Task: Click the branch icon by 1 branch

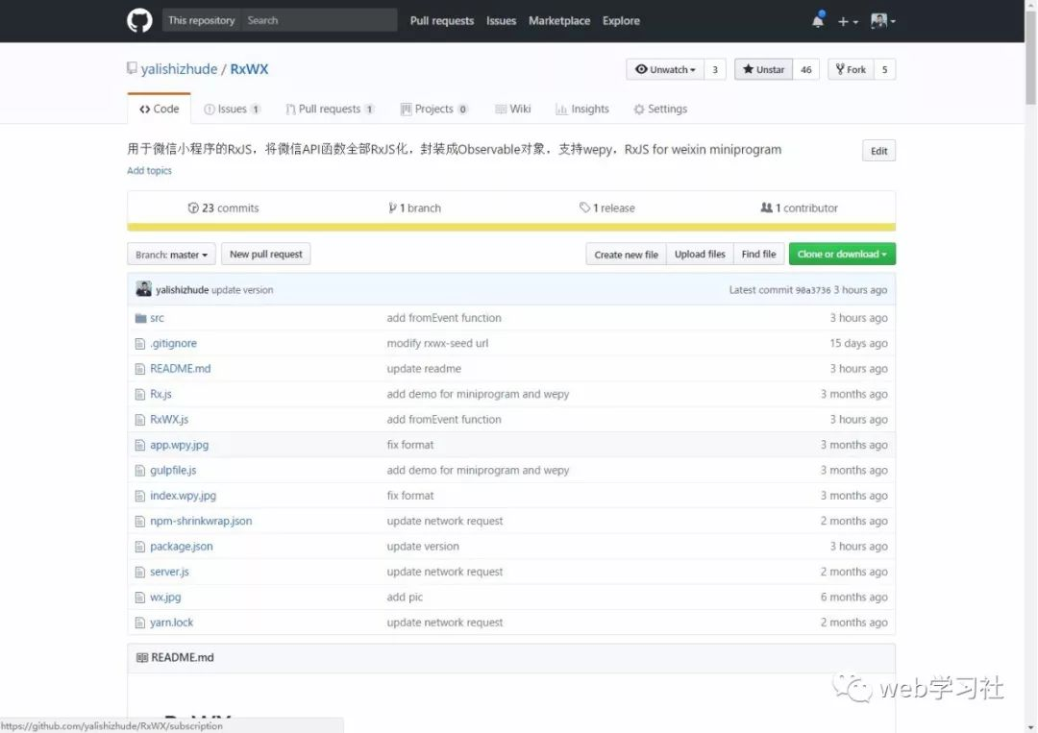Action: 392,208
